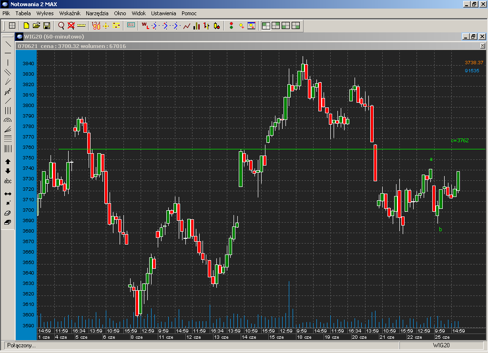
Task: Open the Wykres menu
Action: tap(45, 13)
